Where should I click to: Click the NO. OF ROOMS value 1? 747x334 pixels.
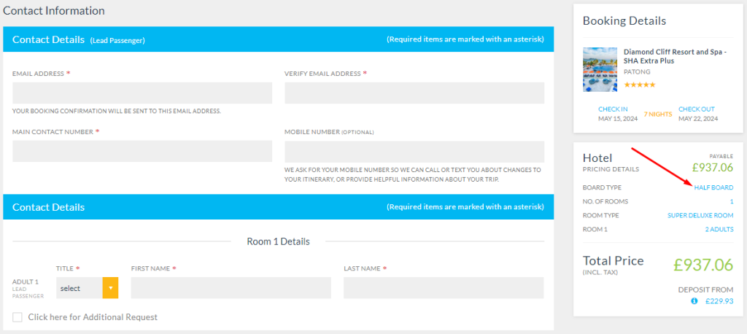click(732, 201)
